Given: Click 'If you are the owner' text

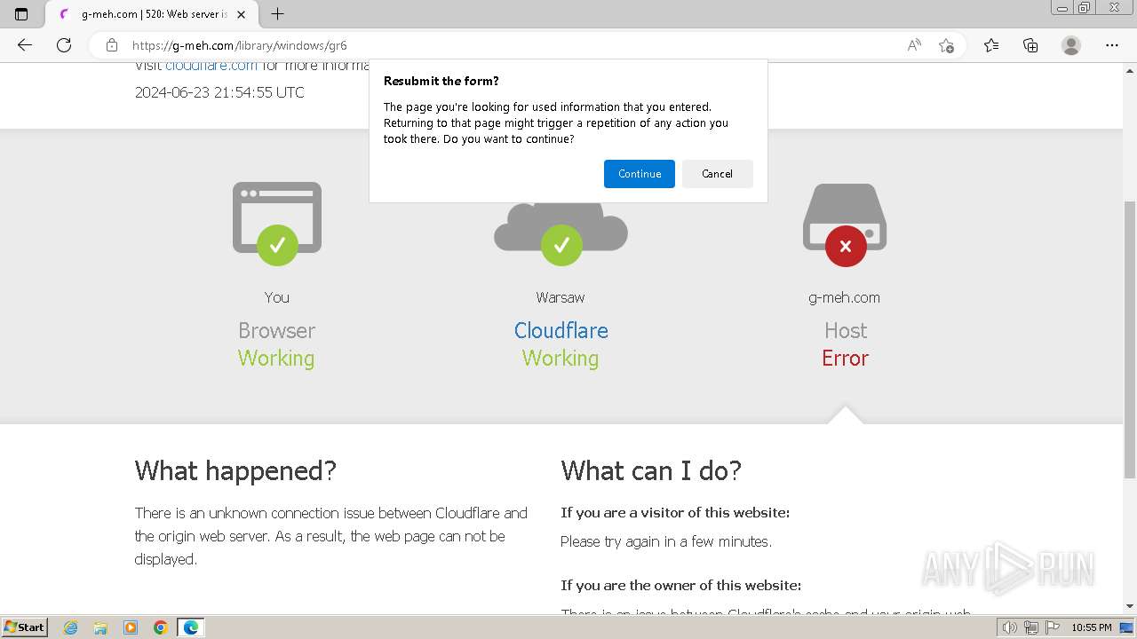Looking at the screenshot, I should [681, 586].
